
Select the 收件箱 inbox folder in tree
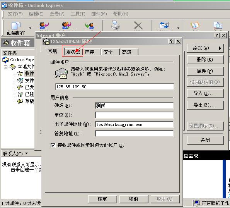point(26,74)
